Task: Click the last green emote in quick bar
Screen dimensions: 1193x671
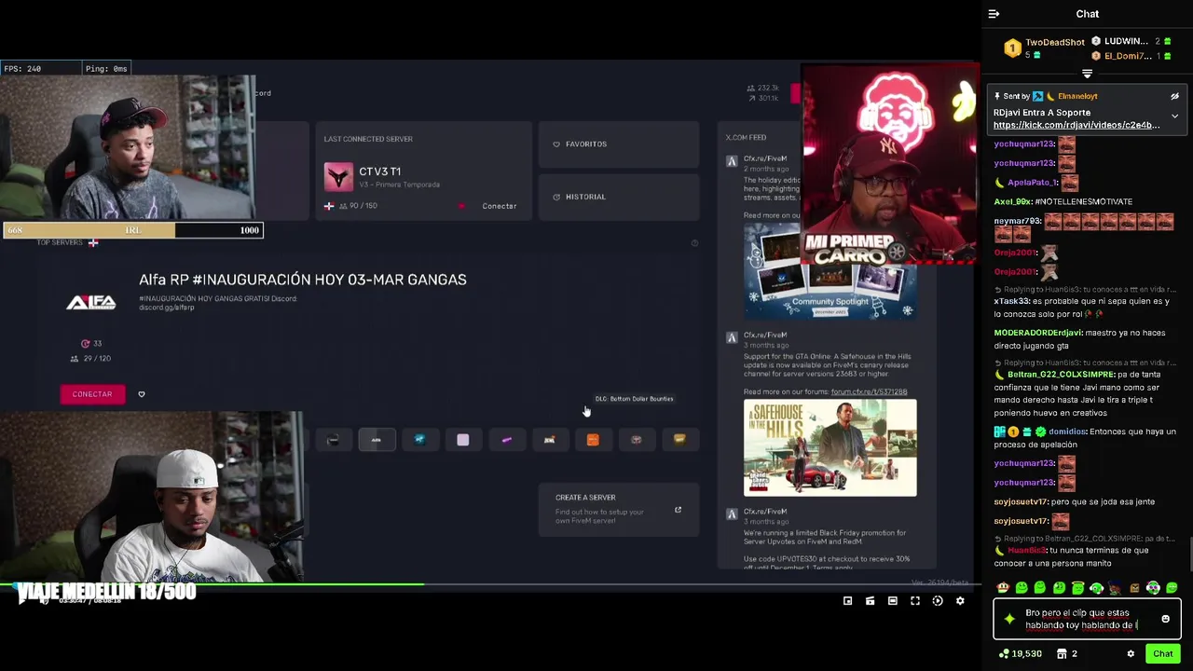Action: pyautogui.click(x=1172, y=588)
